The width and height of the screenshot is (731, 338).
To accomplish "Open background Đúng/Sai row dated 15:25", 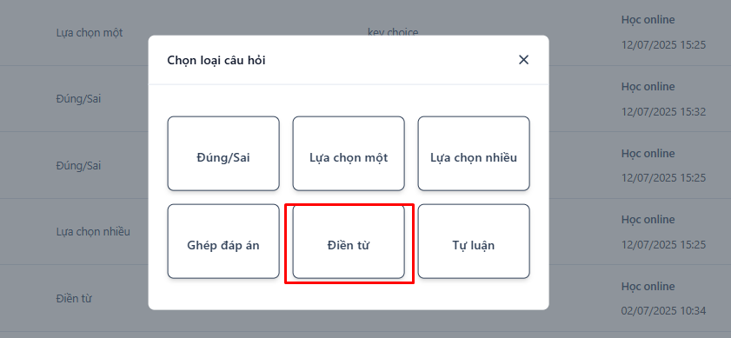I will pos(365,165).
